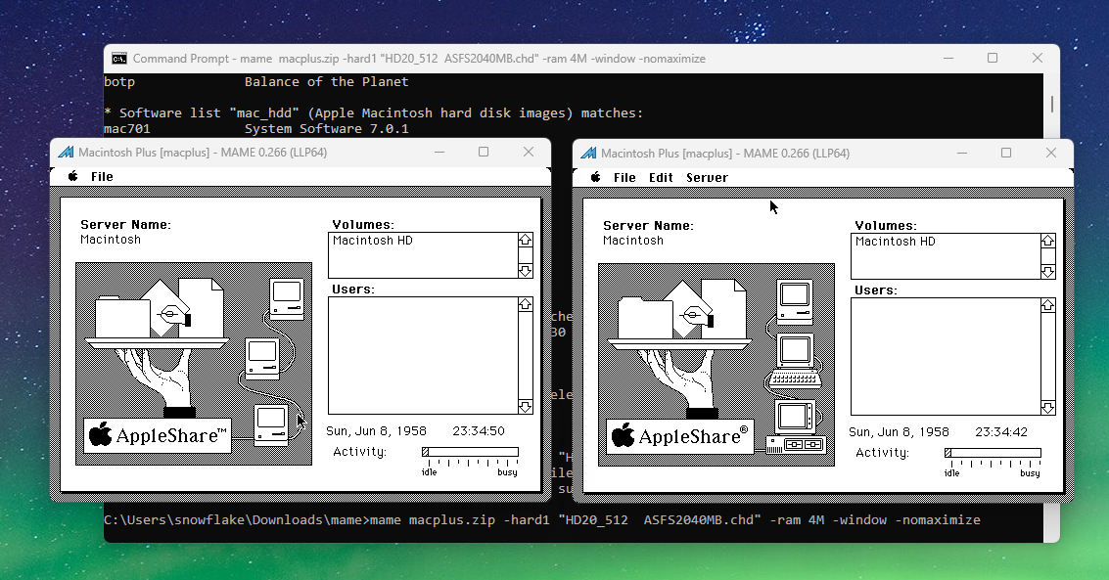Minimize the MAME window showing 23:34:50
1109x580 pixels.
439,152
